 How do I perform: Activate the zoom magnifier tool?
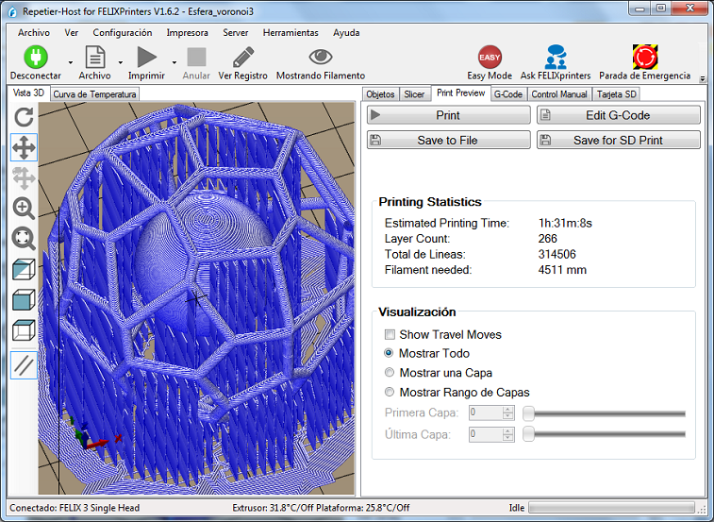coord(24,209)
